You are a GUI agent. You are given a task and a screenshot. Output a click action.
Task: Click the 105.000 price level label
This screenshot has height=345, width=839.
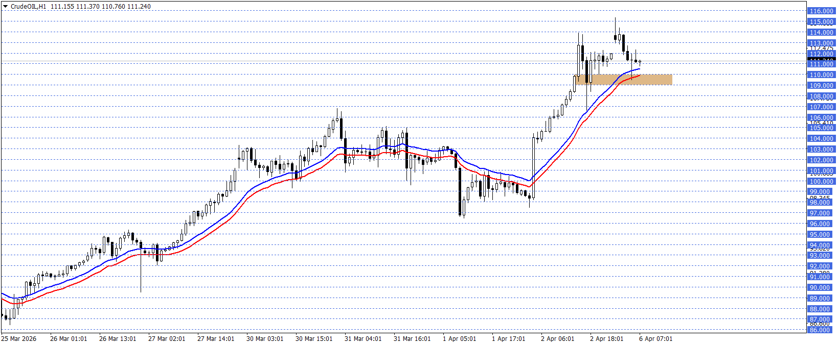[821, 128]
